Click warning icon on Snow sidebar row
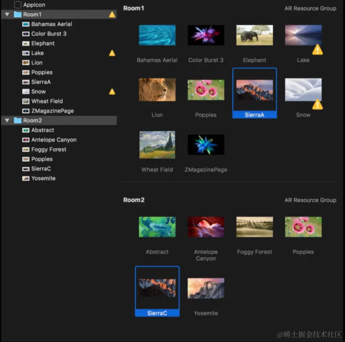This screenshot has width=345, height=342. (x=112, y=91)
